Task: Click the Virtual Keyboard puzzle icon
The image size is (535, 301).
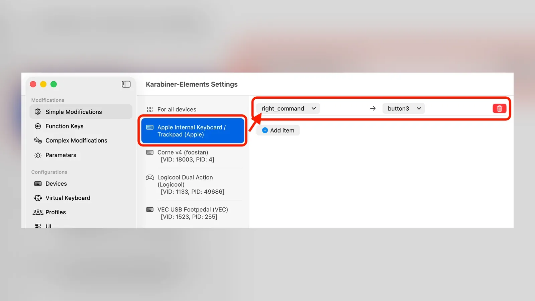Action: [x=38, y=198]
